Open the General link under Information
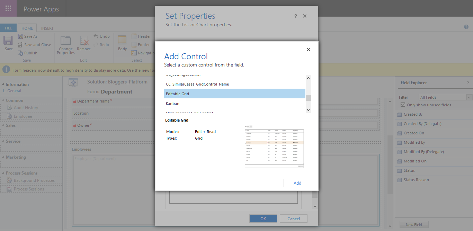 pos(14,91)
